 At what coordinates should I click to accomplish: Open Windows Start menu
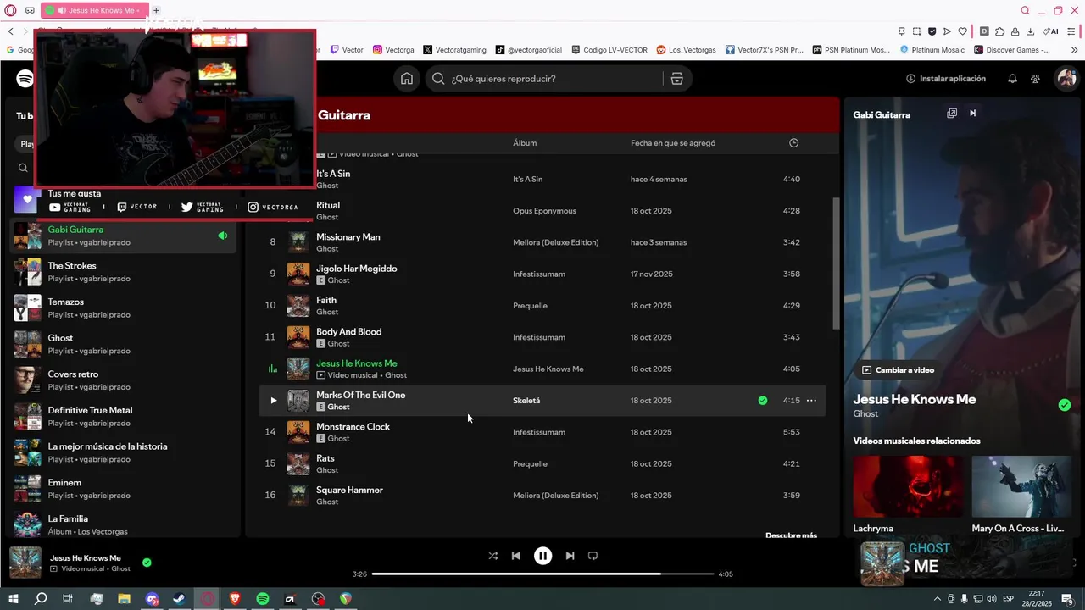(13, 599)
